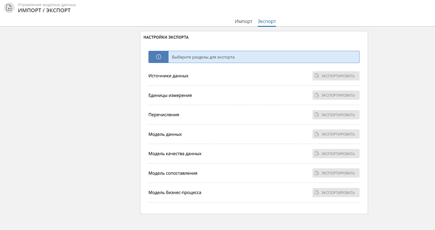This screenshot has width=435, height=230.
Task: Export Модель качества данных section
Action: click(336, 154)
